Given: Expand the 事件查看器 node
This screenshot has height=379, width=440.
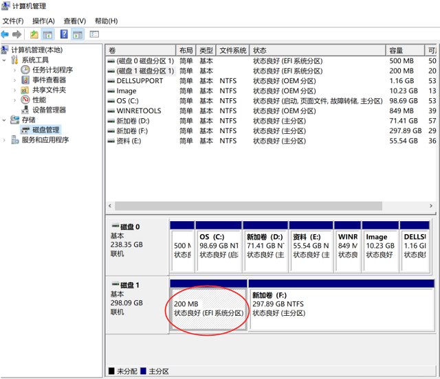Looking at the screenshot, I should (x=14, y=80).
